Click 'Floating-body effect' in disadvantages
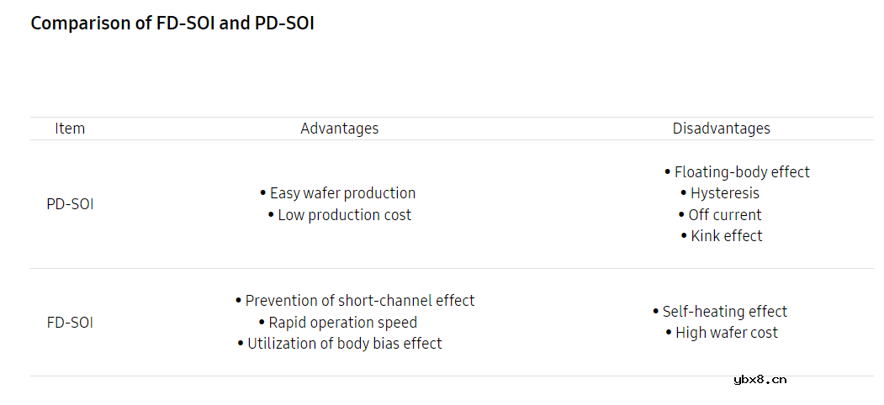884x405 pixels. coord(742,172)
